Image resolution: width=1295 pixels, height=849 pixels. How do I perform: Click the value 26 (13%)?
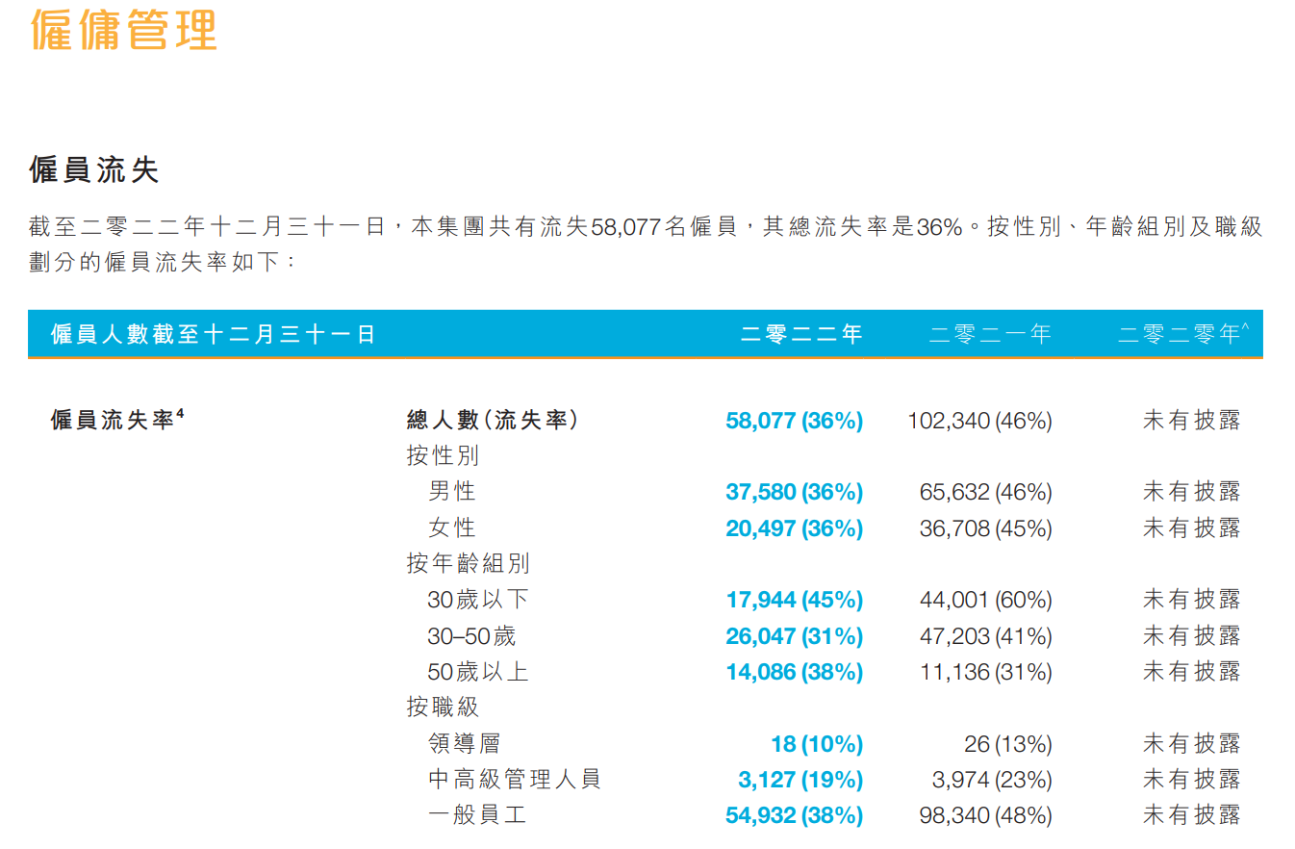point(1008,744)
